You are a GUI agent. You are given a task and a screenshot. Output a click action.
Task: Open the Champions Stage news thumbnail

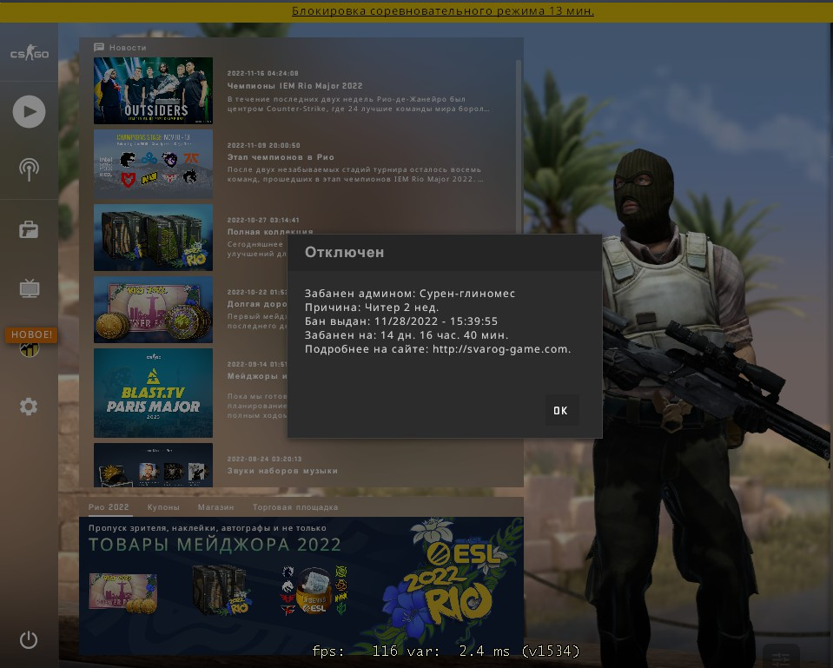pos(153,163)
